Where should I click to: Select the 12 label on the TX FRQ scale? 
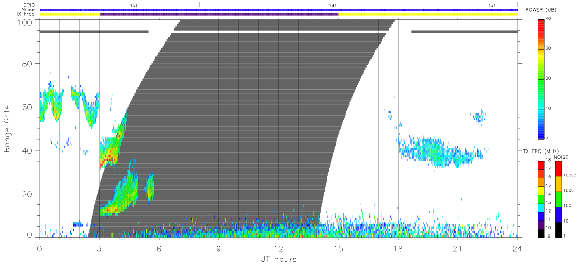(x=548, y=211)
